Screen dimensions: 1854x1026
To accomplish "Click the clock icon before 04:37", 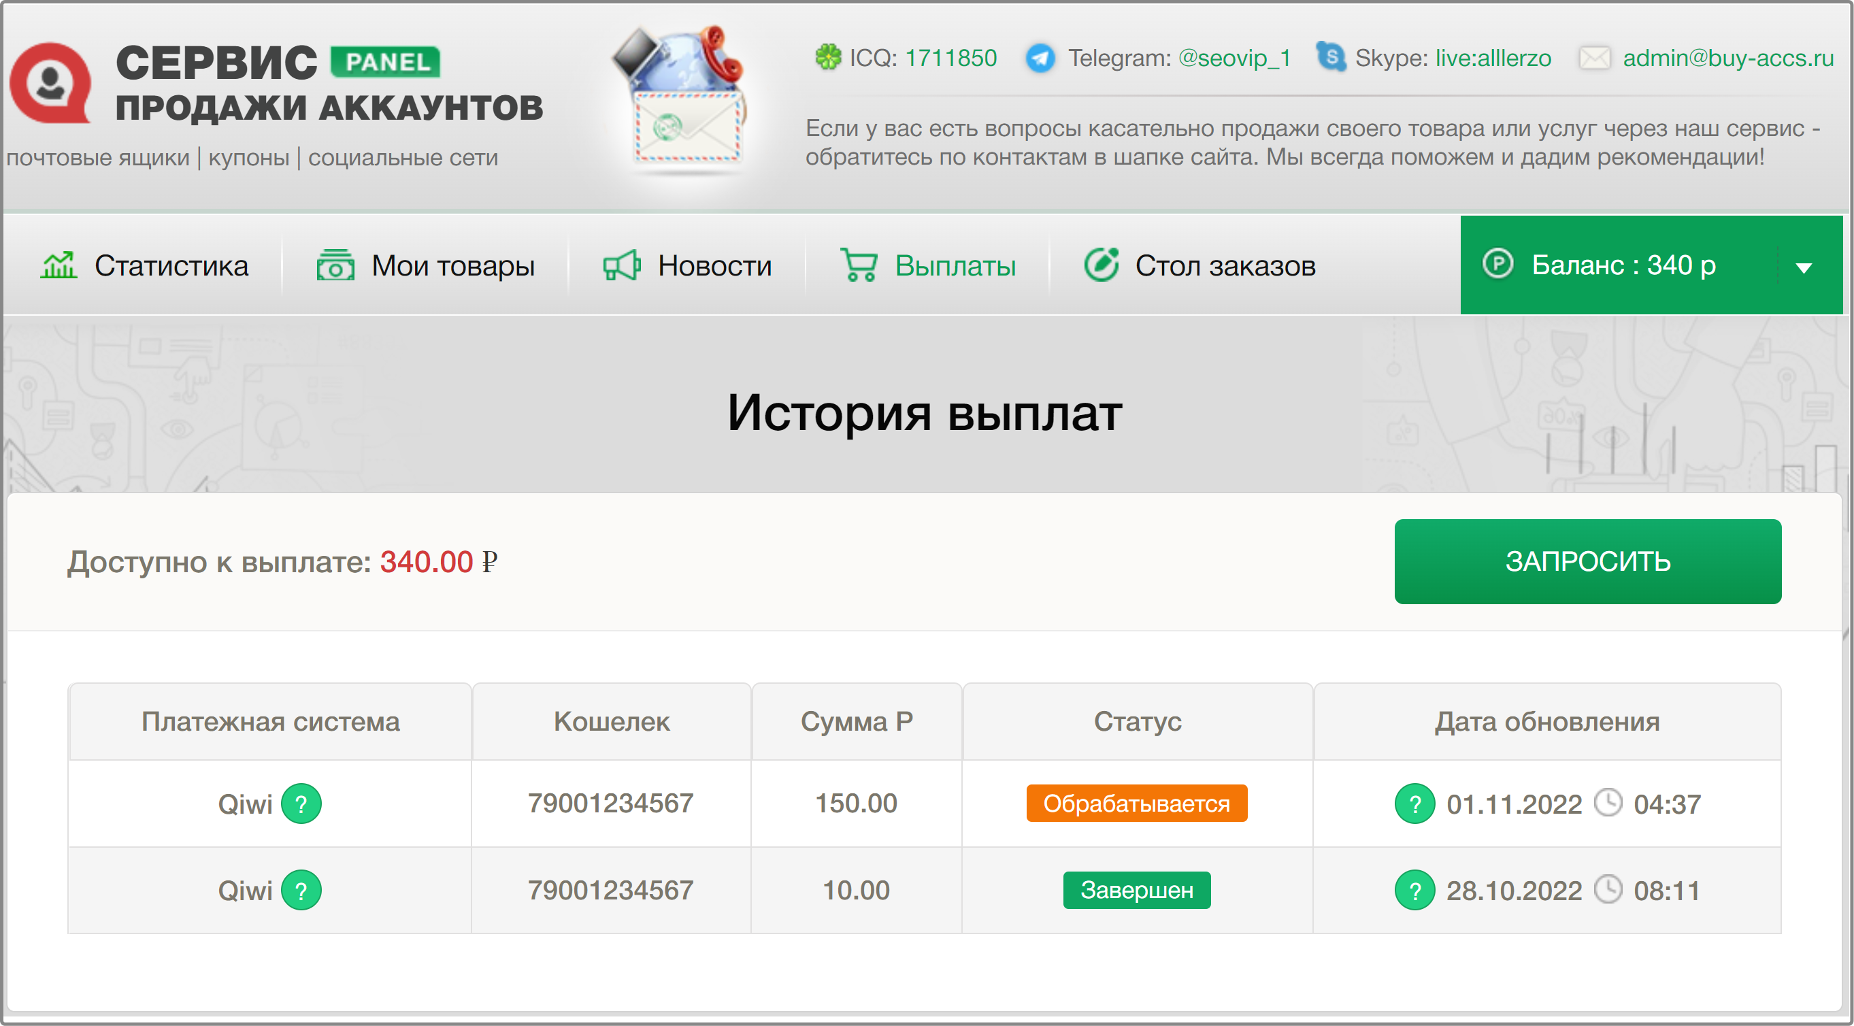I will pyautogui.click(x=1607, y=802).
